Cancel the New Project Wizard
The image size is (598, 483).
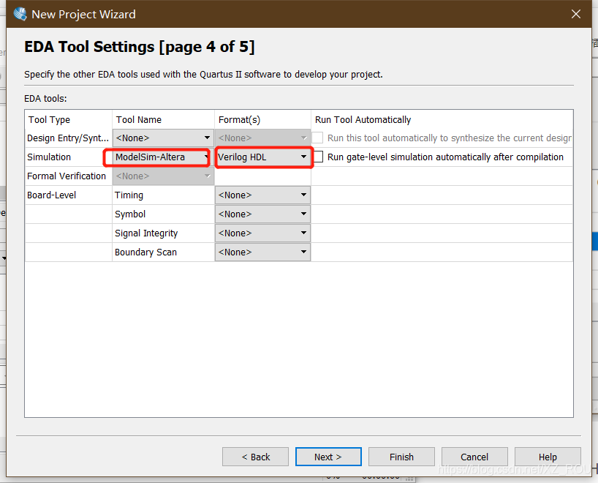click(x=474, y=457)
